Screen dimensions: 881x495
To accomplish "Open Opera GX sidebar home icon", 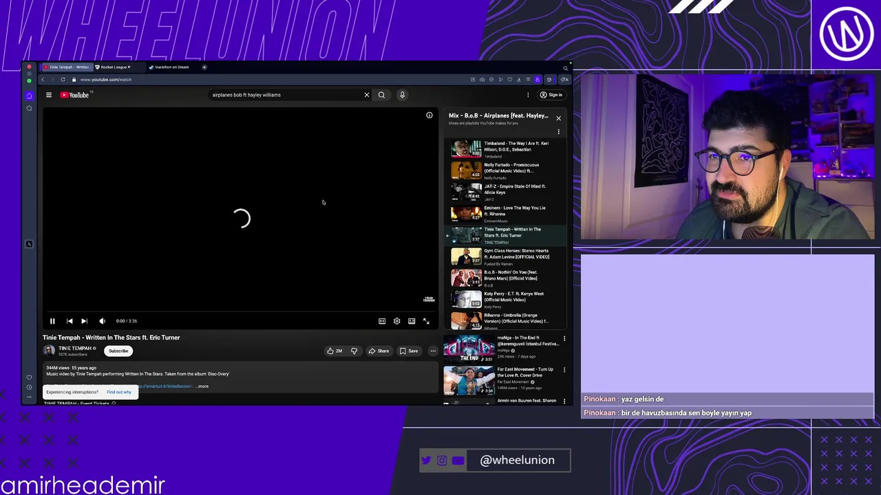I will coord(29,96).
